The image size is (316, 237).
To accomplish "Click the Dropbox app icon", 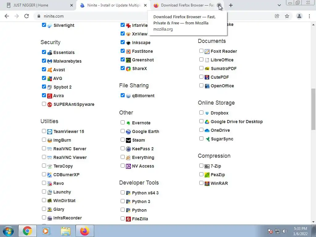I will [207, 113].
